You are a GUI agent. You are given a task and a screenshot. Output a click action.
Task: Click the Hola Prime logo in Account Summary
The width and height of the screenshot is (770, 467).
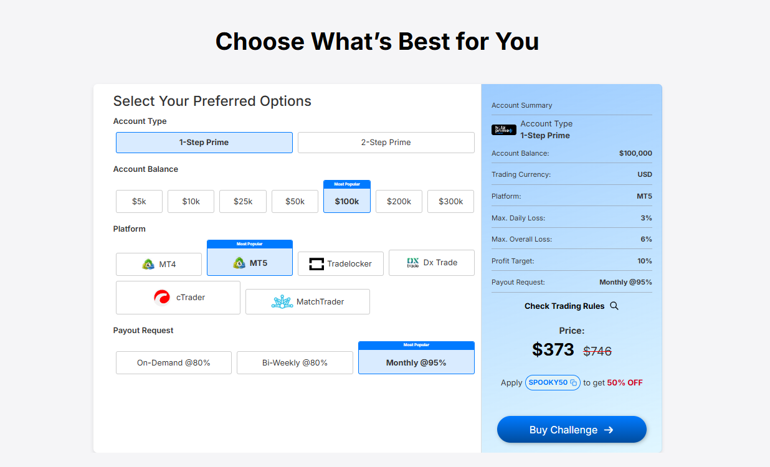coord(503,130)
